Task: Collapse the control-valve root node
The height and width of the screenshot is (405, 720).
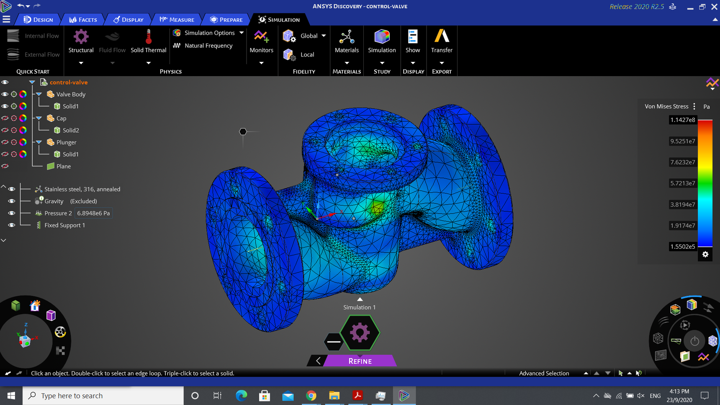Action: click(32, 82)
